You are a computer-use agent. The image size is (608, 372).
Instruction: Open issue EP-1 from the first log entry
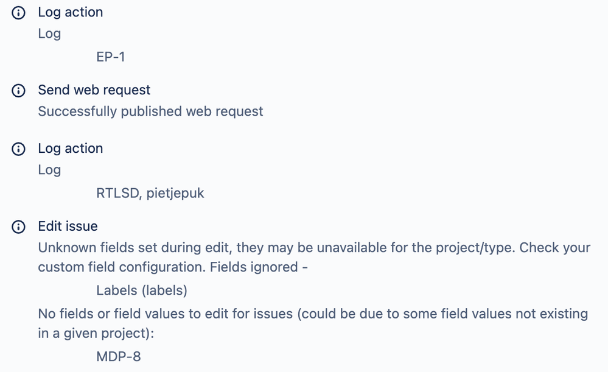pos(111,57)
